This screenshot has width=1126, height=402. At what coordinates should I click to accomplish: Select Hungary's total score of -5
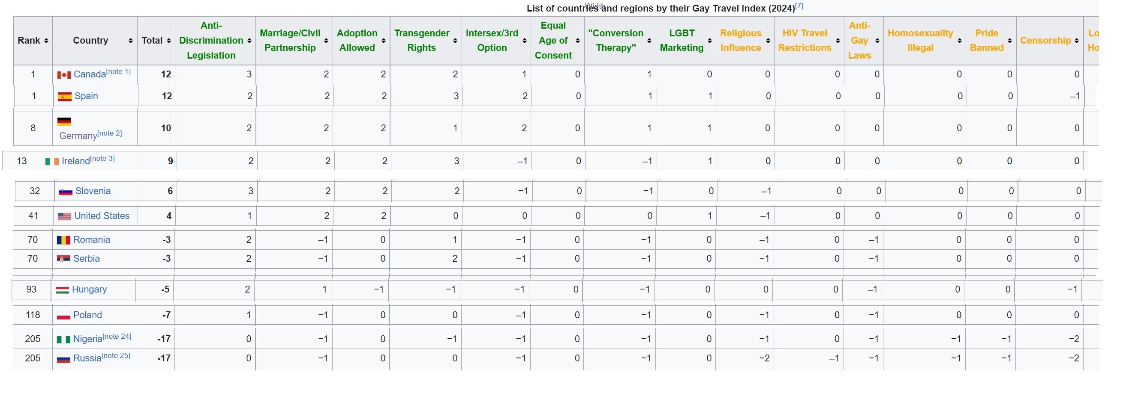pos(165,290)
